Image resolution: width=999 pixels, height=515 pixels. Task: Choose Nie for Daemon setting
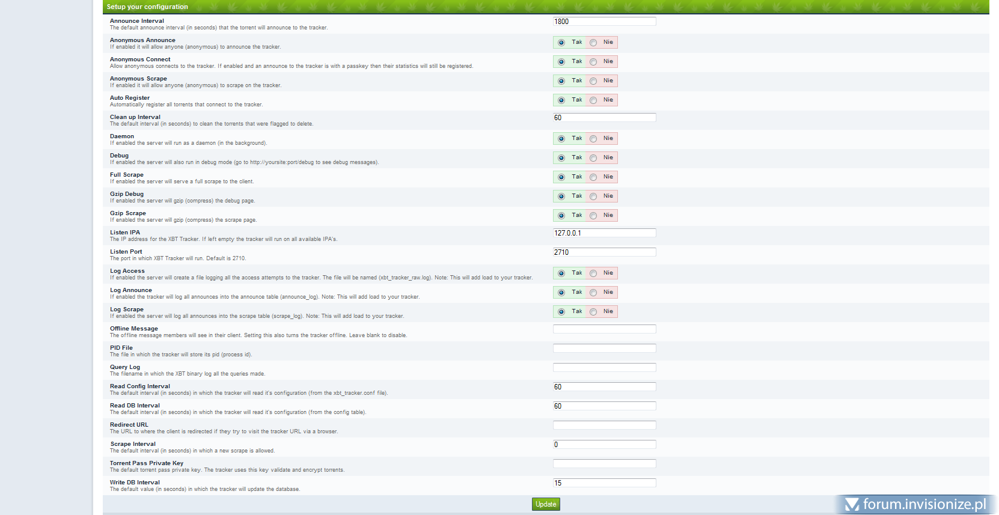point(593,139)
